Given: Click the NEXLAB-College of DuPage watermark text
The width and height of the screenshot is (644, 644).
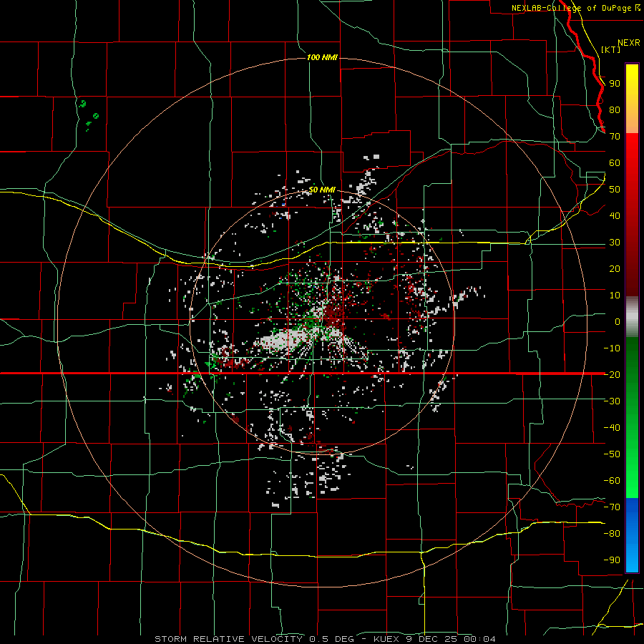Looking at the screenshot, I should coord(576,8).
